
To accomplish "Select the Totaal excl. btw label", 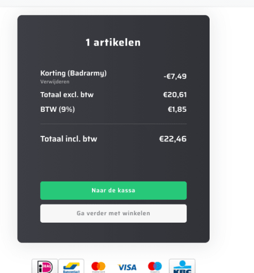I will pyautogui.click(x=67, y=95).
